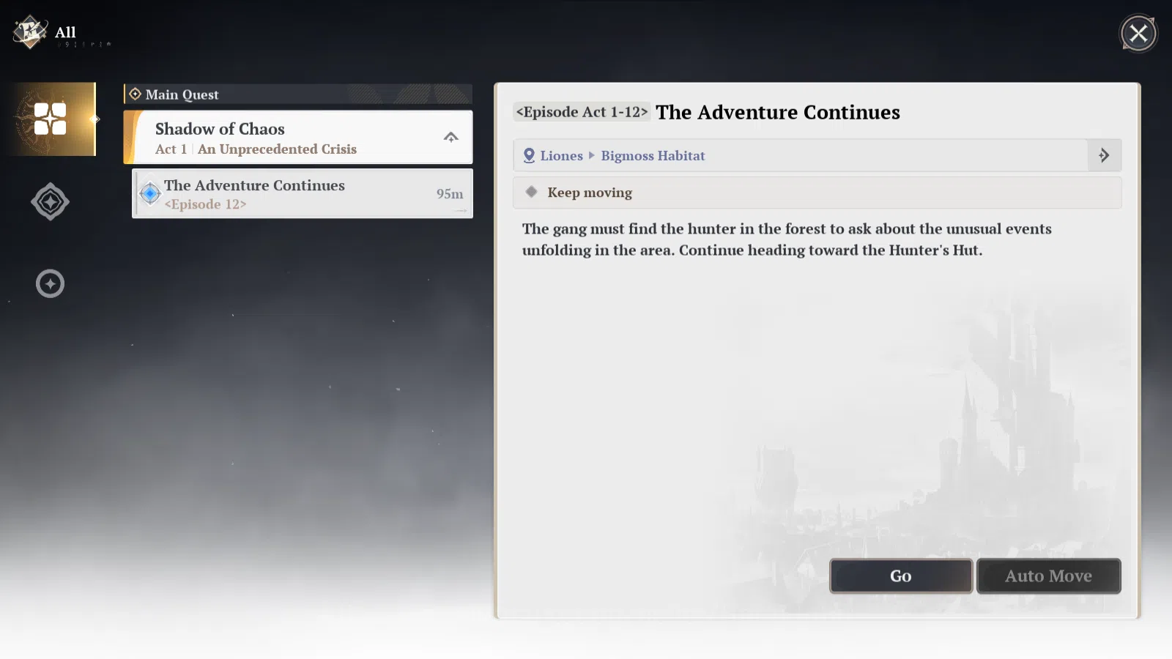Click the Keep moving diamond bullet icon
Viewport: 1172px width, 659px height.
click(x=532, y=192)
